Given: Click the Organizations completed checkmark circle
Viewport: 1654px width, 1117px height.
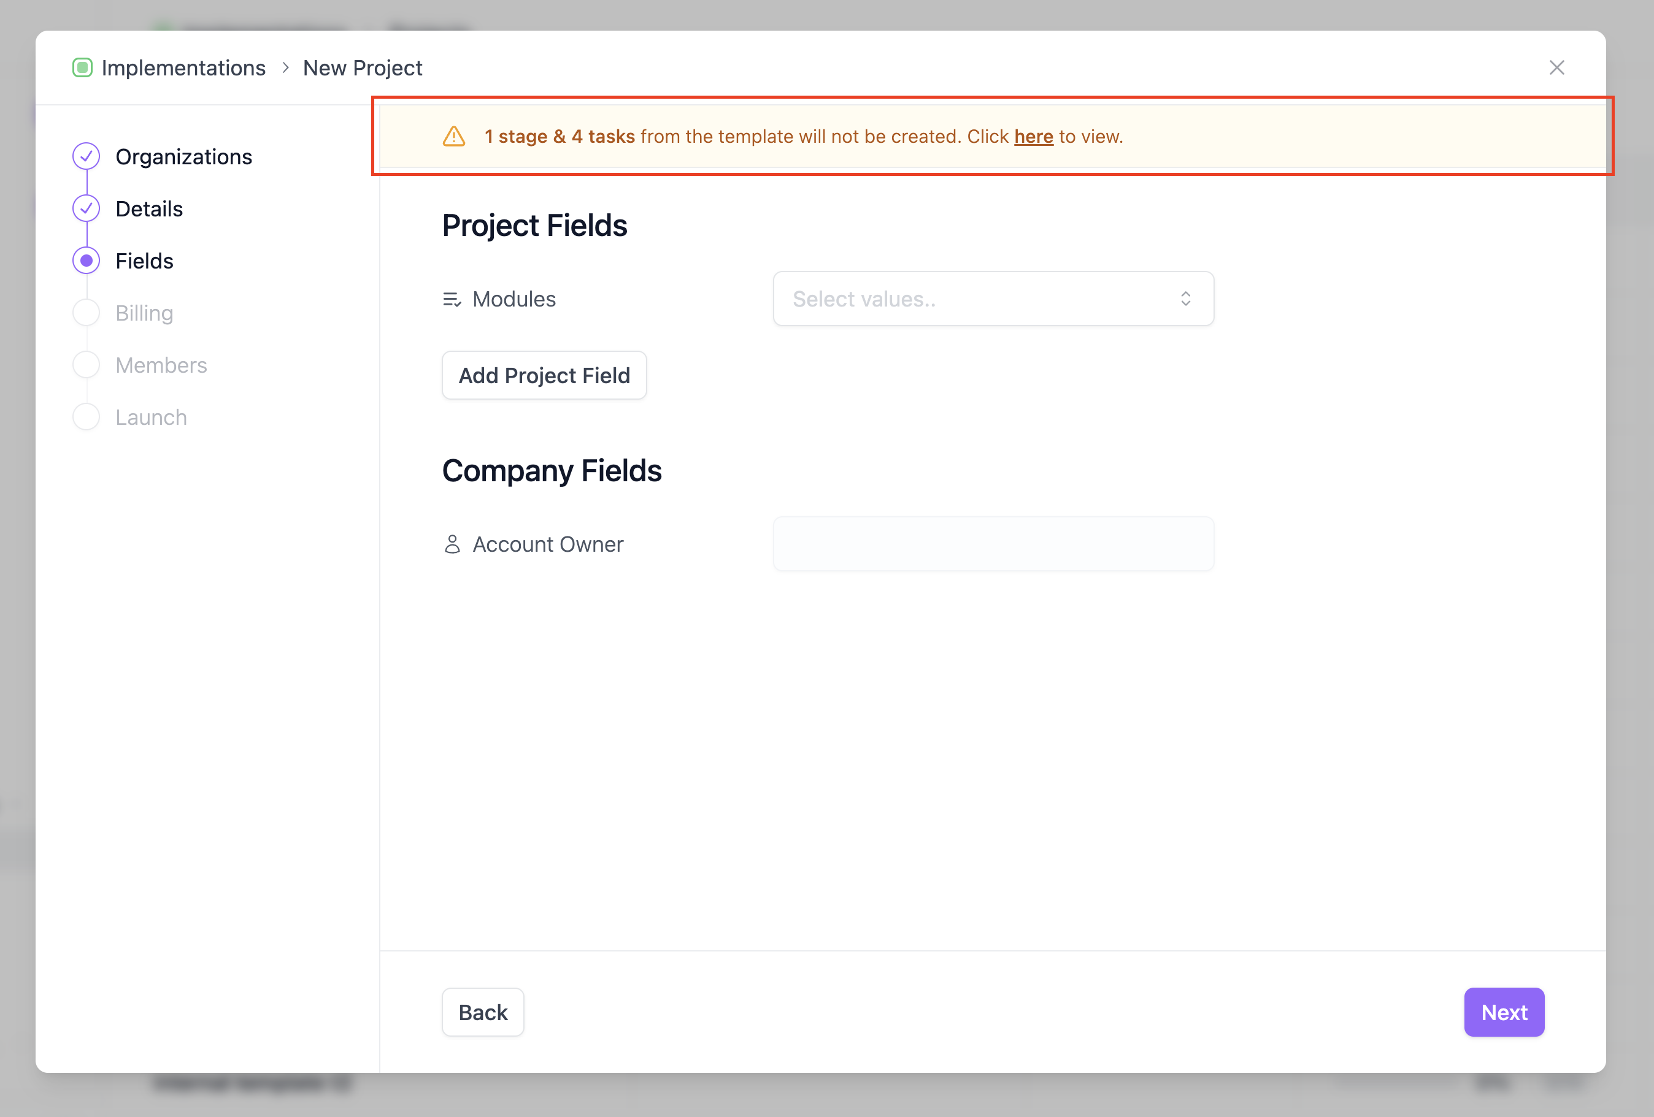Looking at the screenshot, I should click(x=86, y=156).
